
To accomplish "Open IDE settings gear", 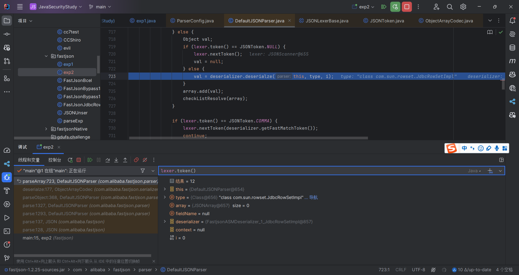I will [463, 7].
